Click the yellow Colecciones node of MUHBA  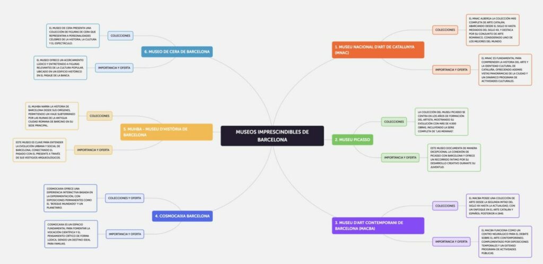click(100, 116)
